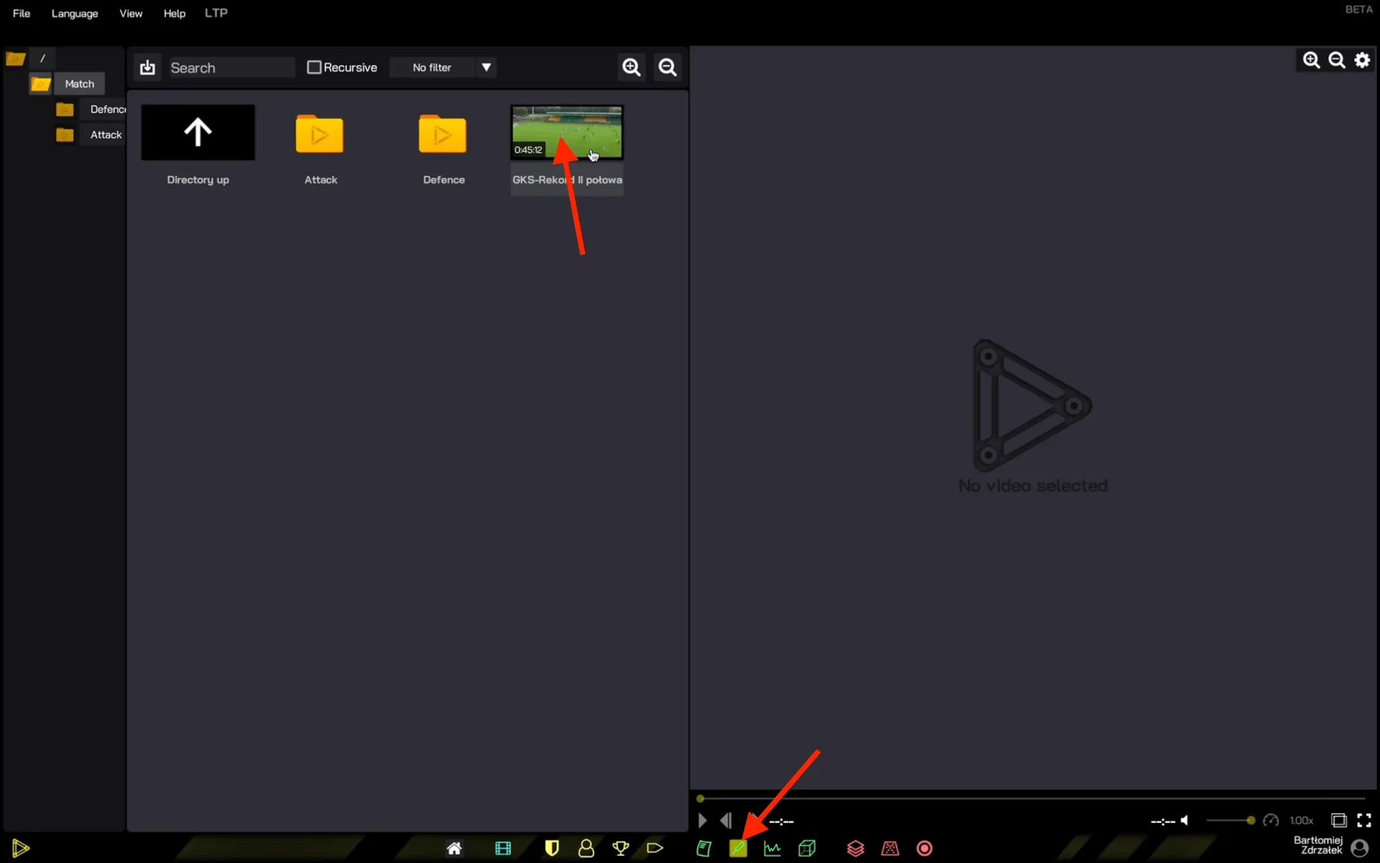The width and height of the screenshot is (1380, 863).
Task: Open the statistics line-chart icon
Action: 772,849
